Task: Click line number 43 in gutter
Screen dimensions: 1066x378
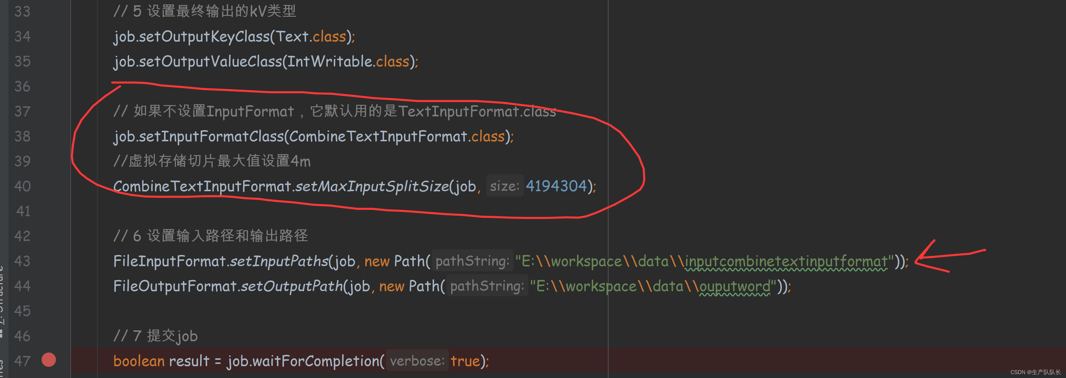Action: [x=22, y=261]
